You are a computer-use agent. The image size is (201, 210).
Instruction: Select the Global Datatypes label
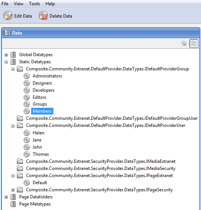[x=36, y=55]
